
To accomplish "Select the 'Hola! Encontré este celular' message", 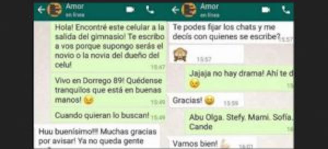I will [x=109, y=46].
